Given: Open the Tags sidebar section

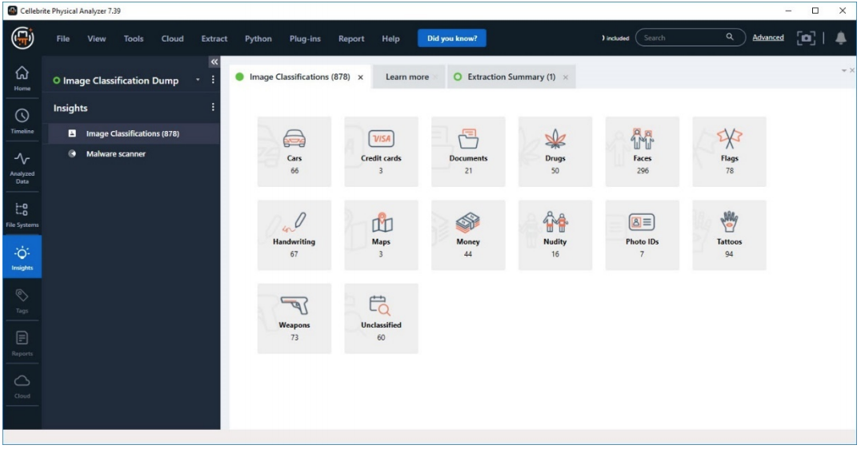Looking at the screenshot, I should [22, 300].
